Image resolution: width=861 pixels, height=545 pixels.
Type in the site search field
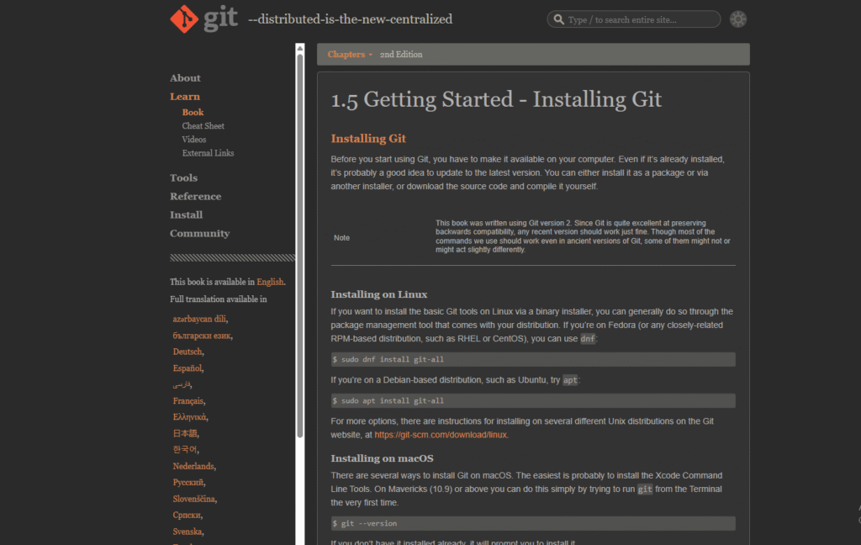coord(639,19)
